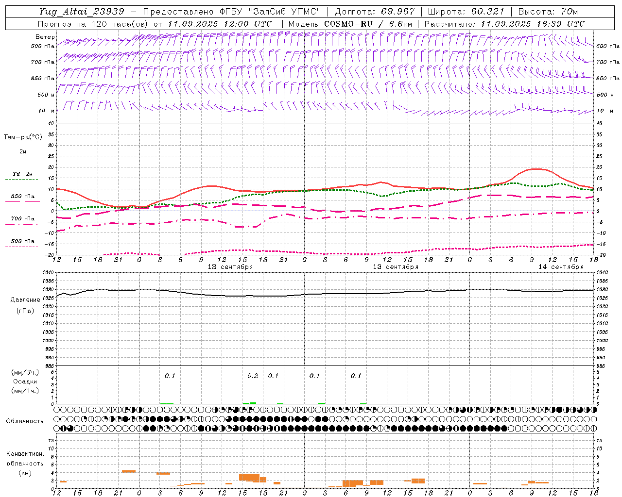
Task: Click the Td 2м legend entry
Action: point(22,174)
